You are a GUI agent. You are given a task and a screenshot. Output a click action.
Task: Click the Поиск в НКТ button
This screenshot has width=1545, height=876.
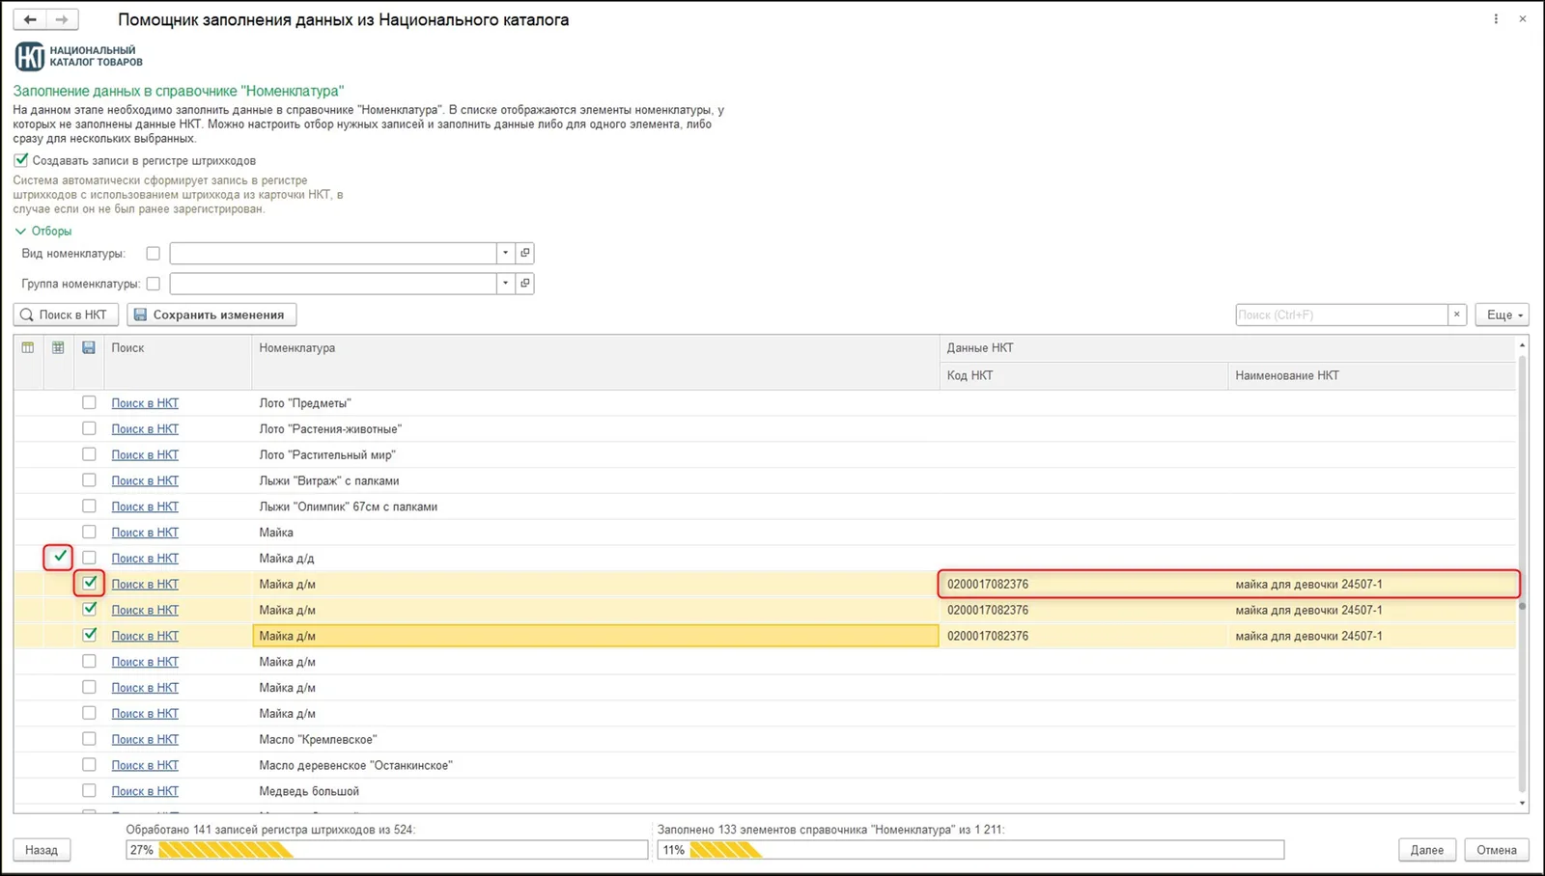click(x=66, y=315)
